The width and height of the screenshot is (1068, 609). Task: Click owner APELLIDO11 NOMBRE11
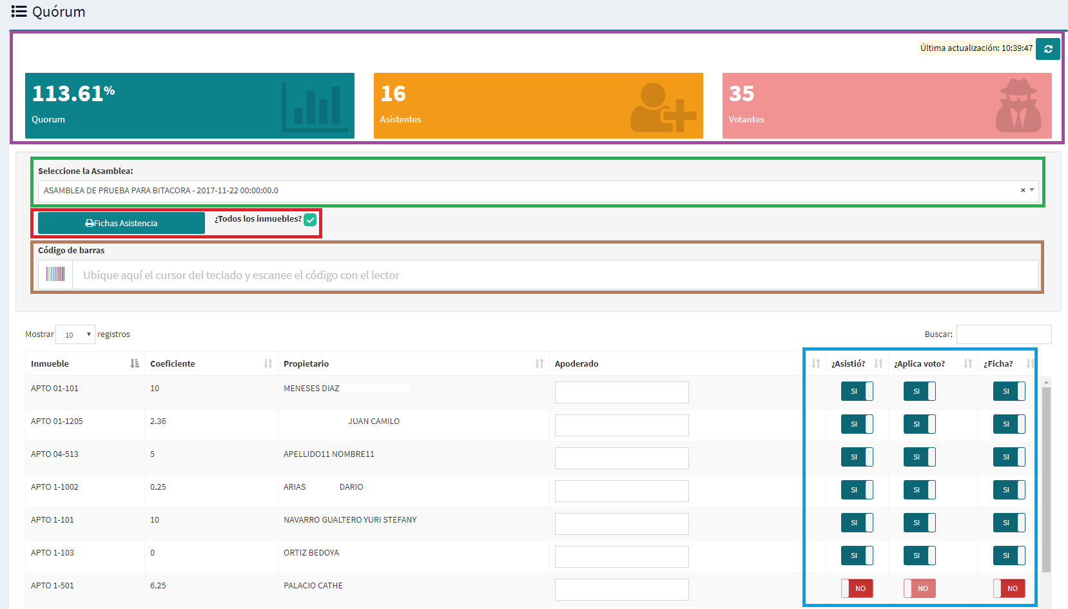pos(329,454)
